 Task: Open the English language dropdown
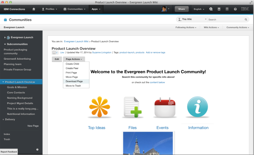tap(199, 9)
